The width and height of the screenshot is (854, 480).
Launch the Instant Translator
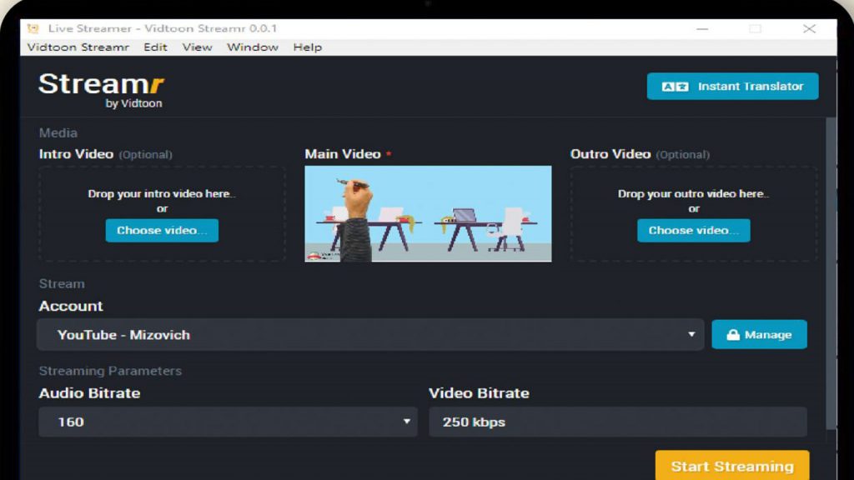(732, 86)
